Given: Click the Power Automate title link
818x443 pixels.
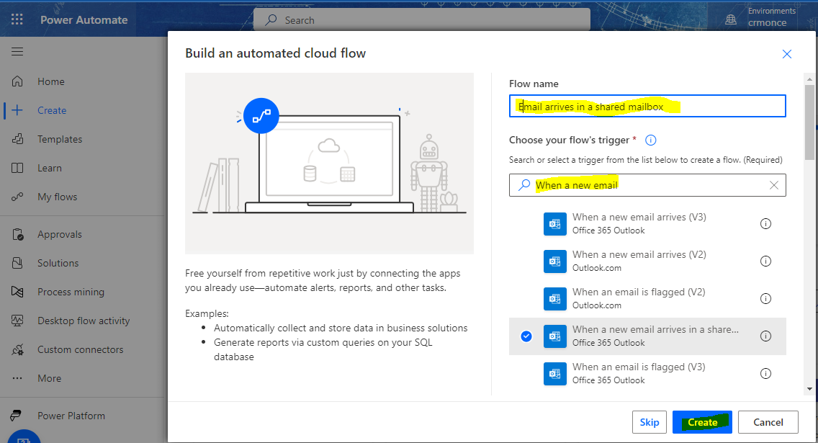Looking at the screenshot, I should [x=84, y=20].
